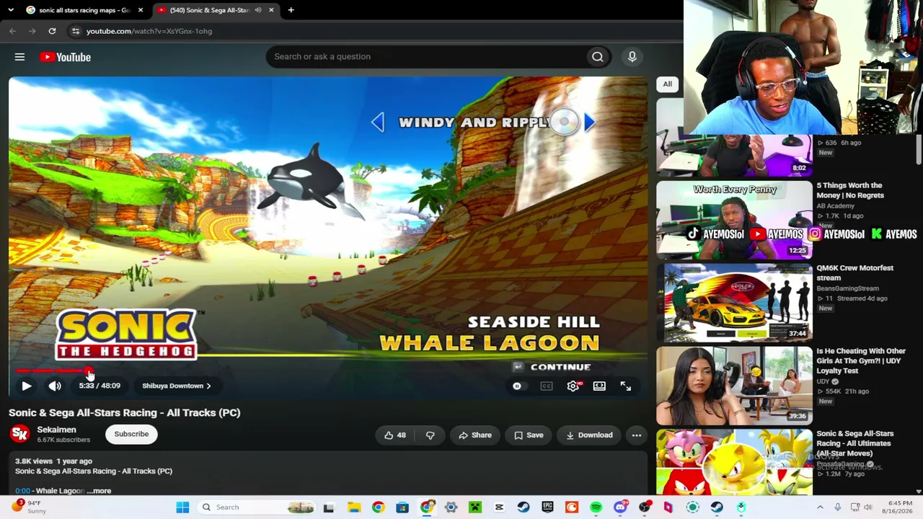923x519 pixels.
Task: Open more actions three-dot menu
Action: click(x=636, y=435)
